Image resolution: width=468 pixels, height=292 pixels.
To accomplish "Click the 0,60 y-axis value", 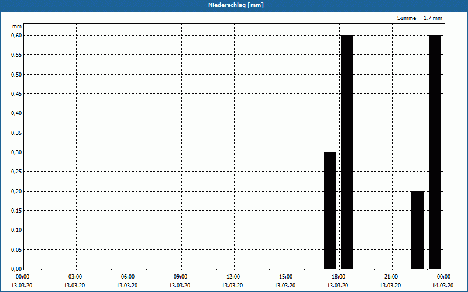I will click(x=16, y=36).
